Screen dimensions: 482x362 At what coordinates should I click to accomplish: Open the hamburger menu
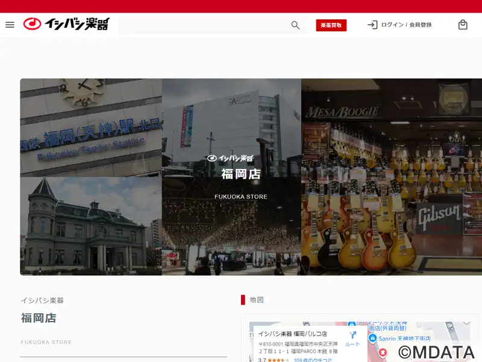pos(10,25)
